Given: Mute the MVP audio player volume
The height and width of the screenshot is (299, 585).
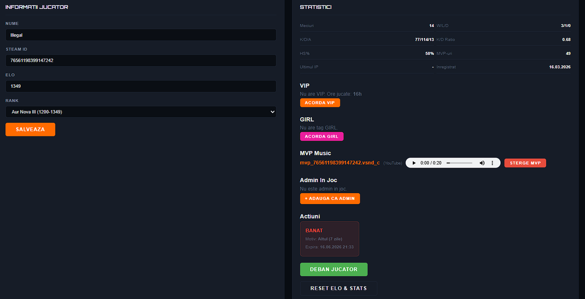Looking at the screenshot, I should coord(482,163).
